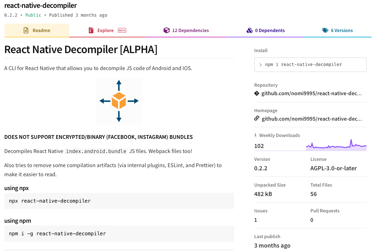
Task: Select the npm i -g react-native-decompiler code block
Action: pos(119,234)
